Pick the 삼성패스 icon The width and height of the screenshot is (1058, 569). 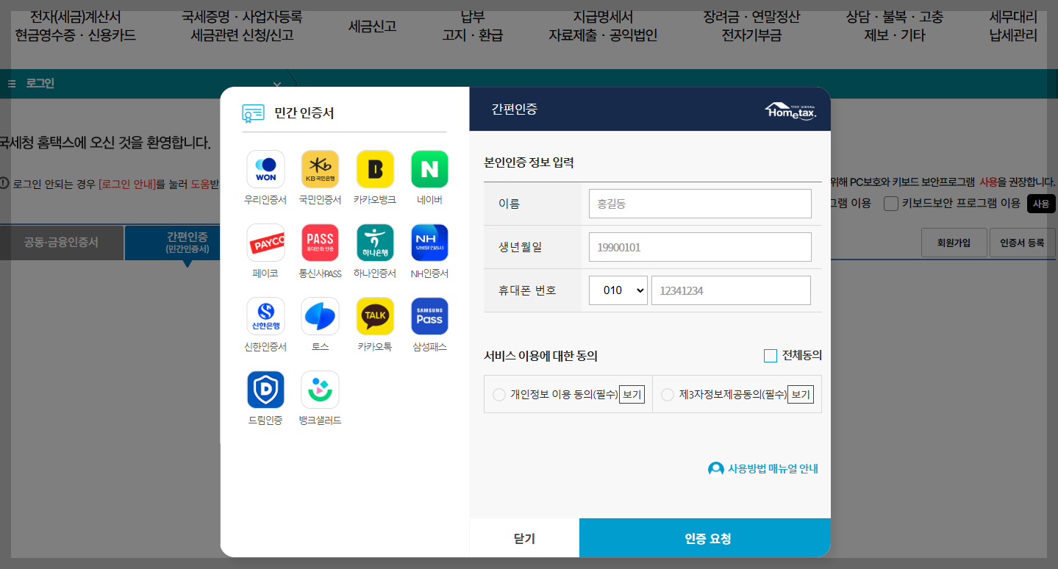pos(429,316)
